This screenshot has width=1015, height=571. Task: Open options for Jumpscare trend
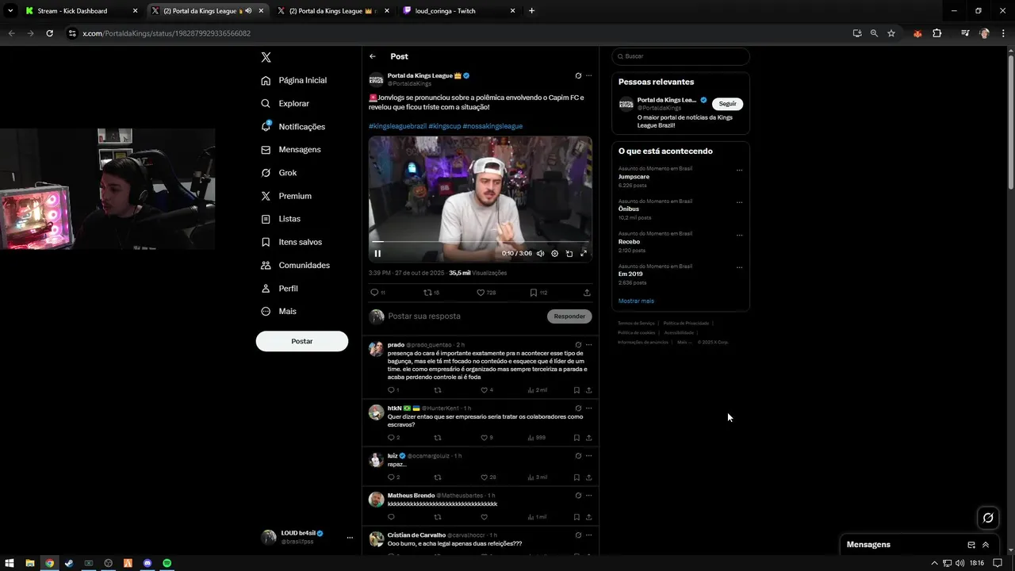(x=739, y=170)
